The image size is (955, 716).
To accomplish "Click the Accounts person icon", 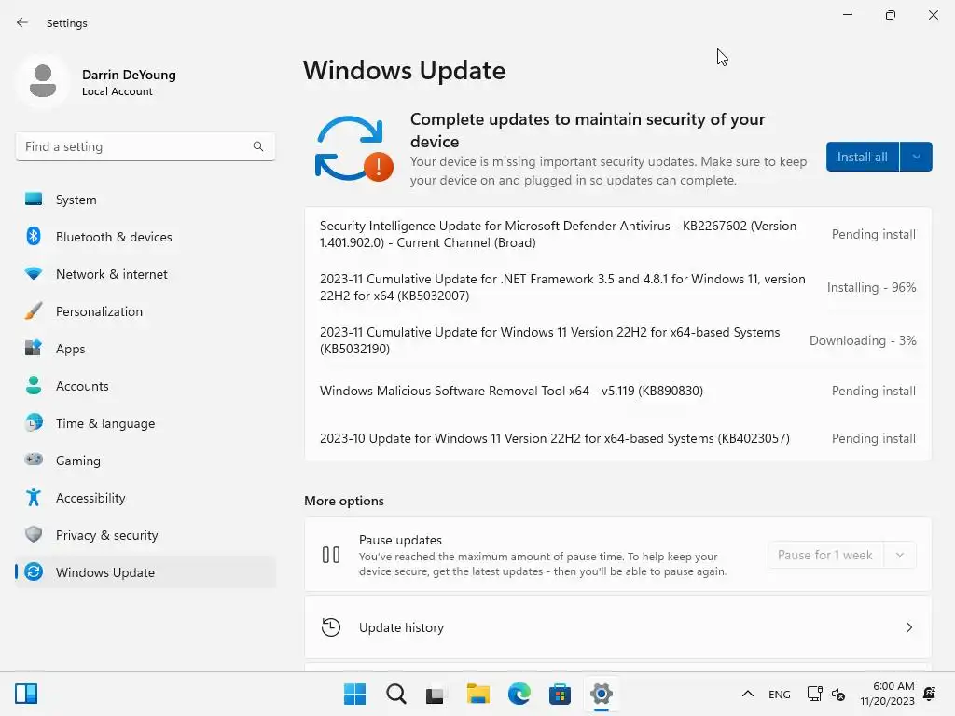I will pyautogui.click(x=34, y=385).
